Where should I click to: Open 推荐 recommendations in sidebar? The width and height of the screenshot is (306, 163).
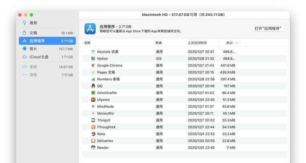tap(47, 23)
